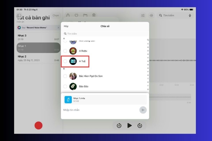
Task: Tap the send arrow button
Action: (143, 110)
